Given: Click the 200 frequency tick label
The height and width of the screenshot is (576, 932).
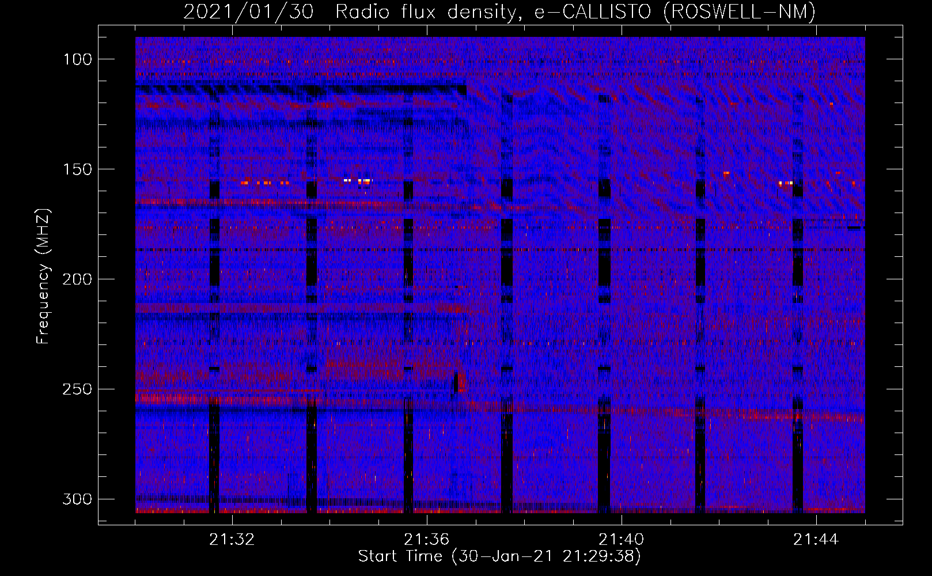Looking at the screenshot, I should point(77,279).
